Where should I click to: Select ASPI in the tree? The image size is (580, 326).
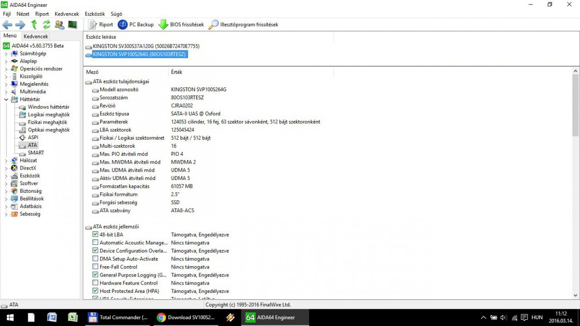33,137
